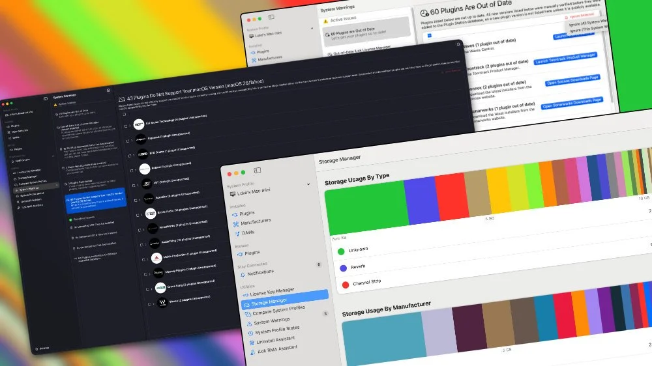Expand System Profile dropdown in light System Warnings window
This screenshot has width=652, height=366.
[x=312, y=28]
